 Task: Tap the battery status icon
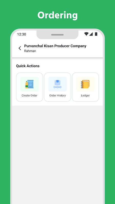click(96, 34)
